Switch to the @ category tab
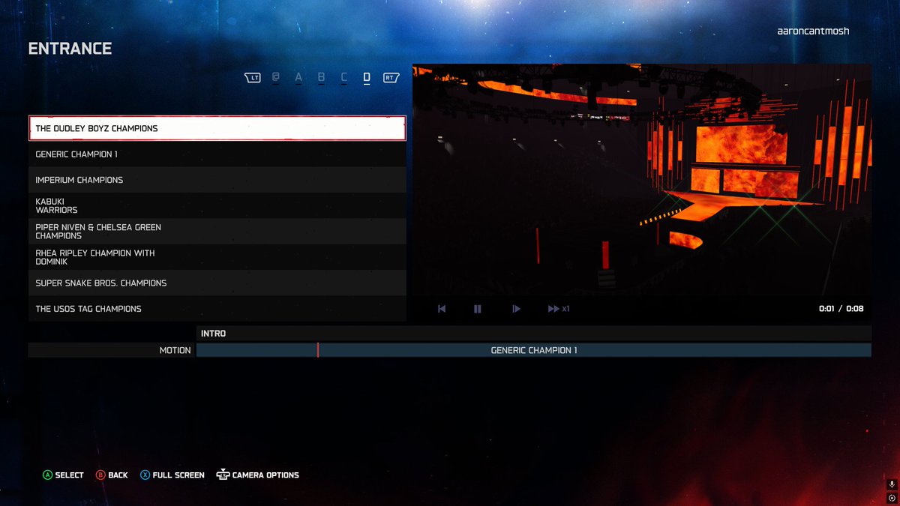The image size is (900, 506). pos(276,77)
